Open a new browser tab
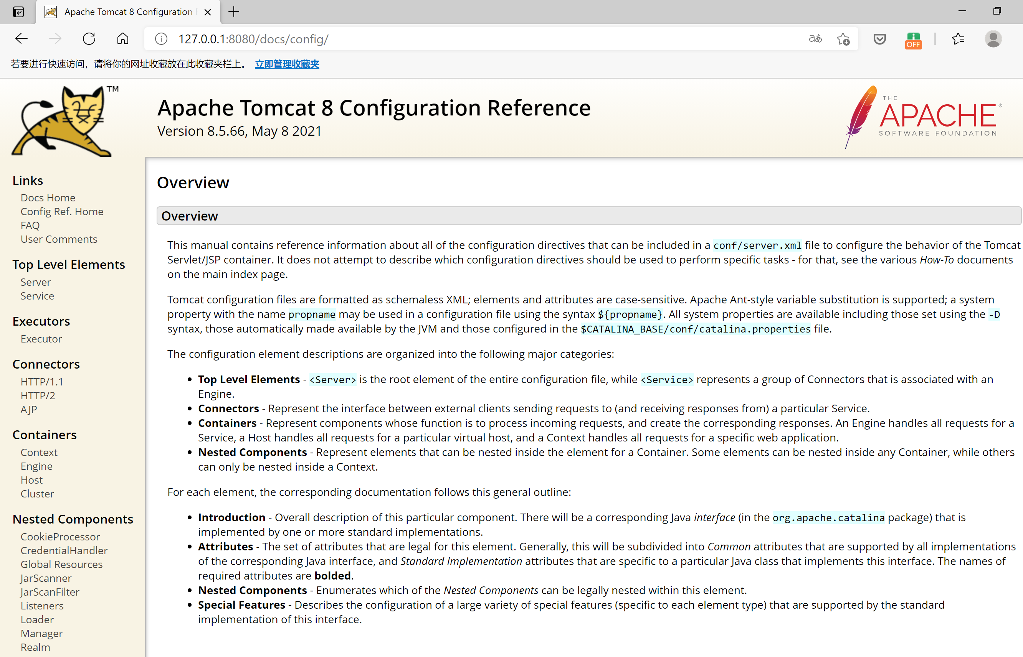Viewport: 1023px width, 657px height. pos(233,12)
